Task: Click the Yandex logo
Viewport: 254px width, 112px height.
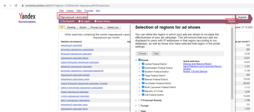Action: click(x=27, y=16)
